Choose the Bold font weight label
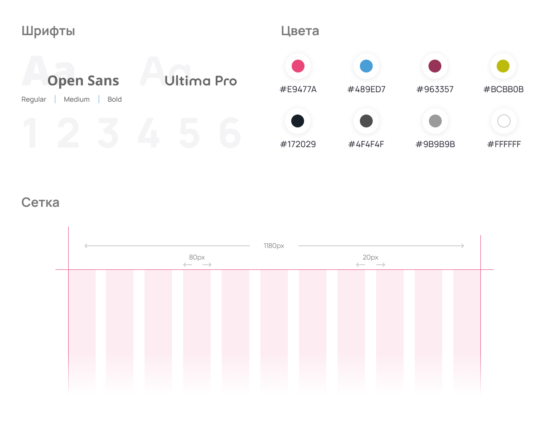This screenshot has height=429, width=549. [115, 99]
